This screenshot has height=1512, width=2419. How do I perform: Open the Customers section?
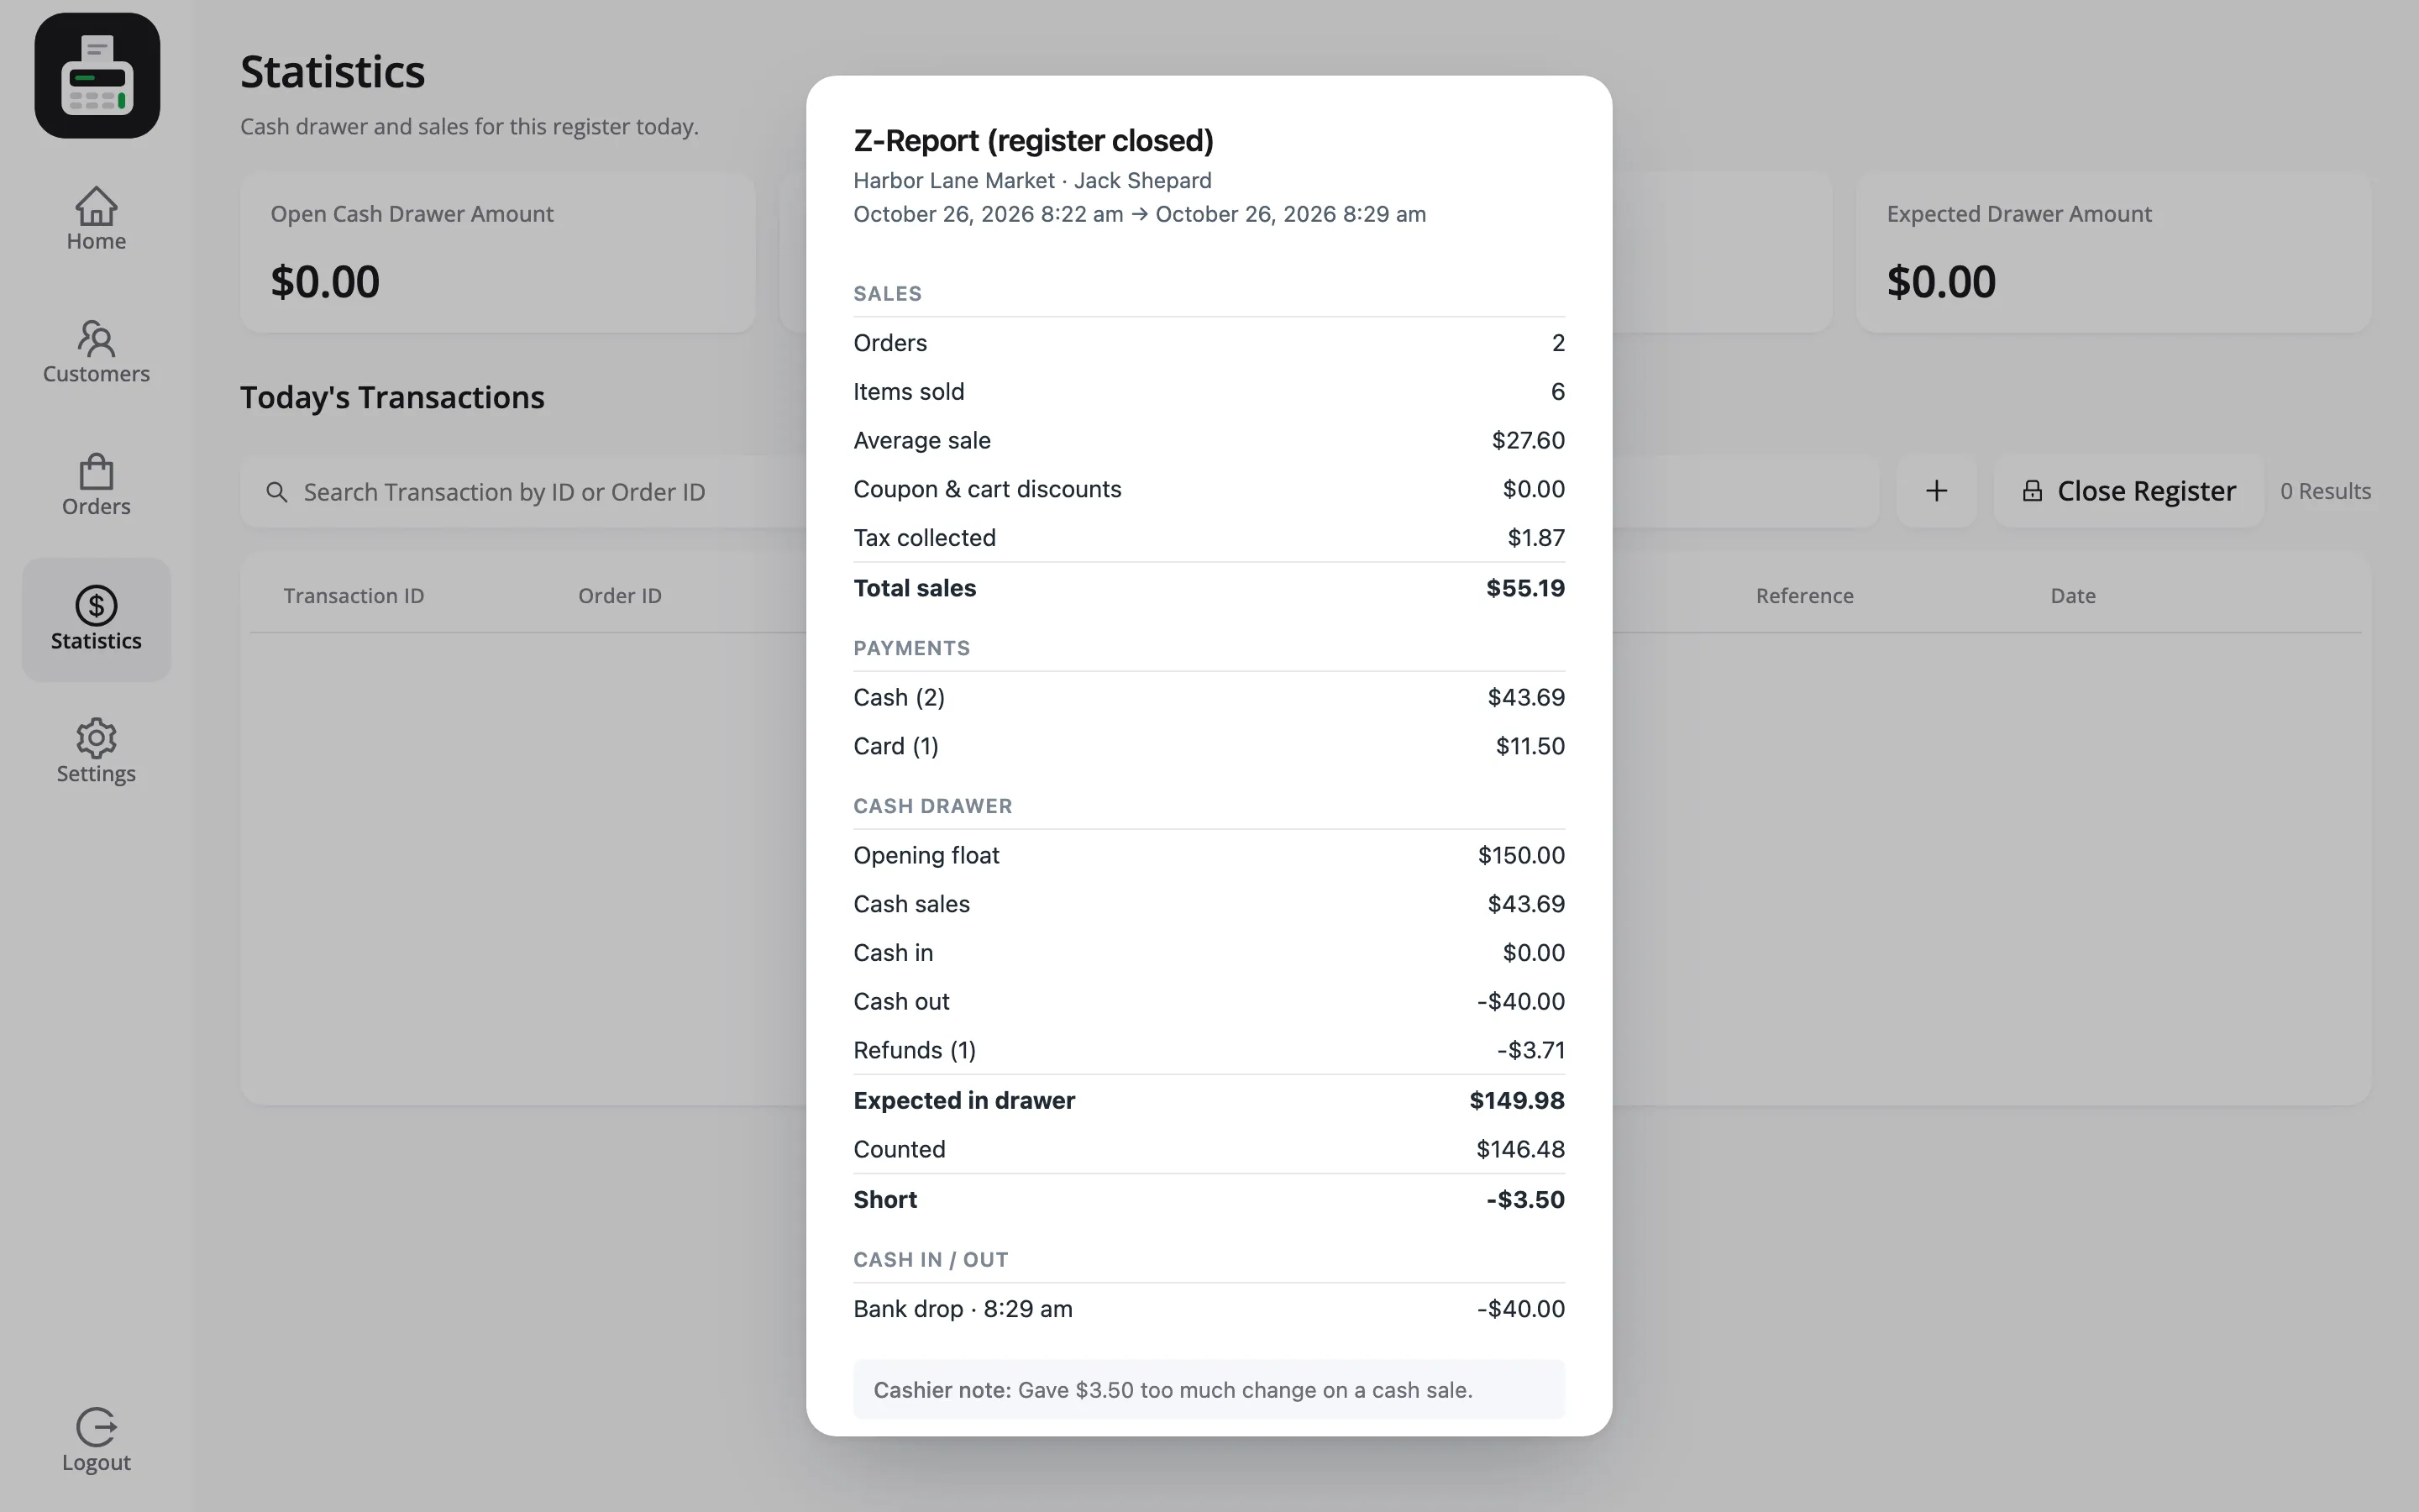click(x=96, y=352)
